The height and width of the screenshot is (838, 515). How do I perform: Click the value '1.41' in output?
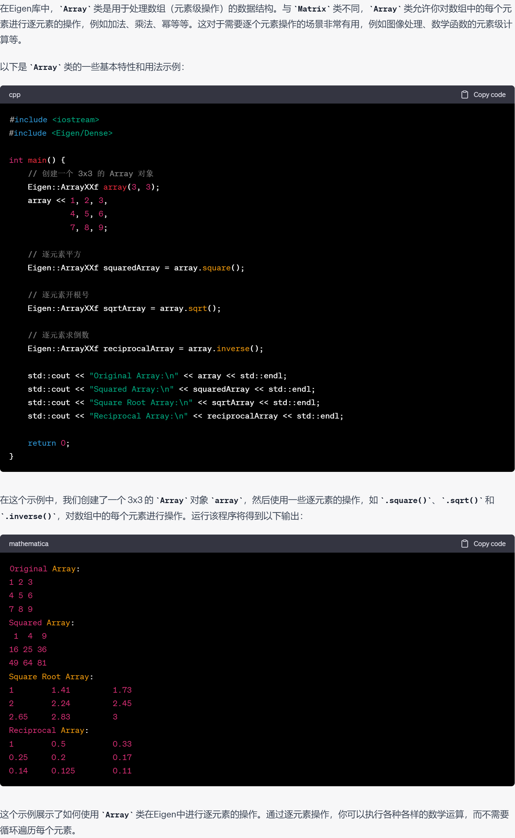point(61,690)
